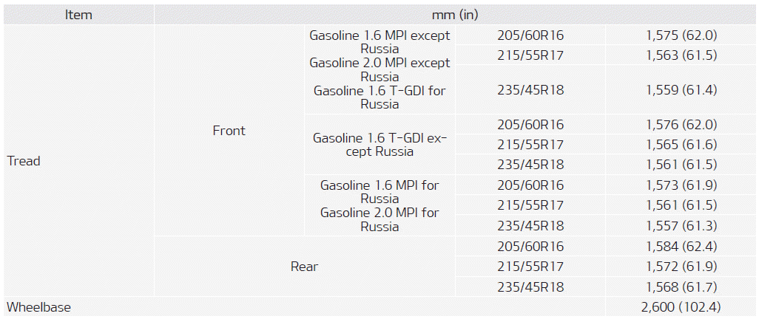Click the value 1,563 (61.5)
Image resolution: width=759 pixels, height=319 pixels.
coord(681,55)
